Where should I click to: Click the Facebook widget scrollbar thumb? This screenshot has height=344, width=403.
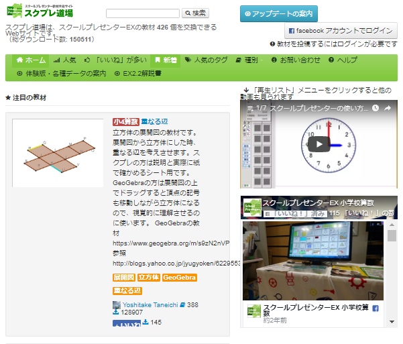[x=392, y=235]
